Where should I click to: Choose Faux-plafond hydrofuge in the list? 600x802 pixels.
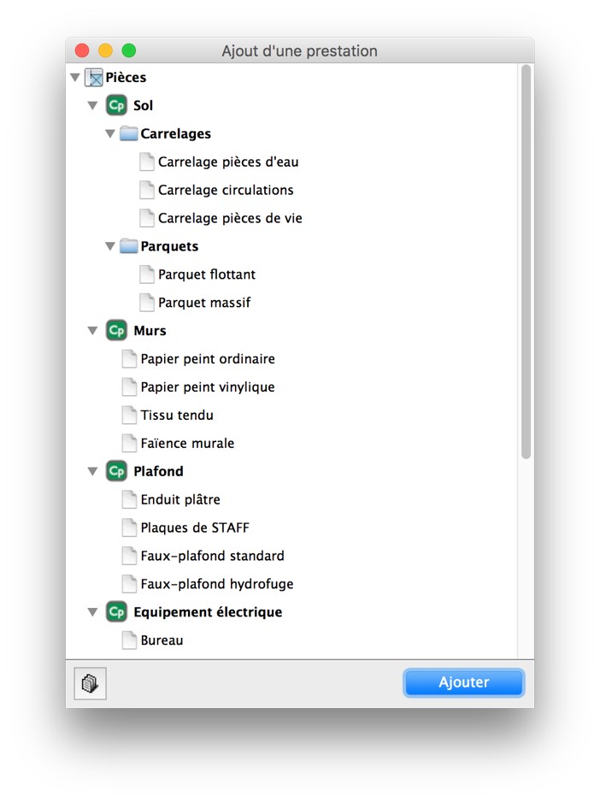[217, 584]
